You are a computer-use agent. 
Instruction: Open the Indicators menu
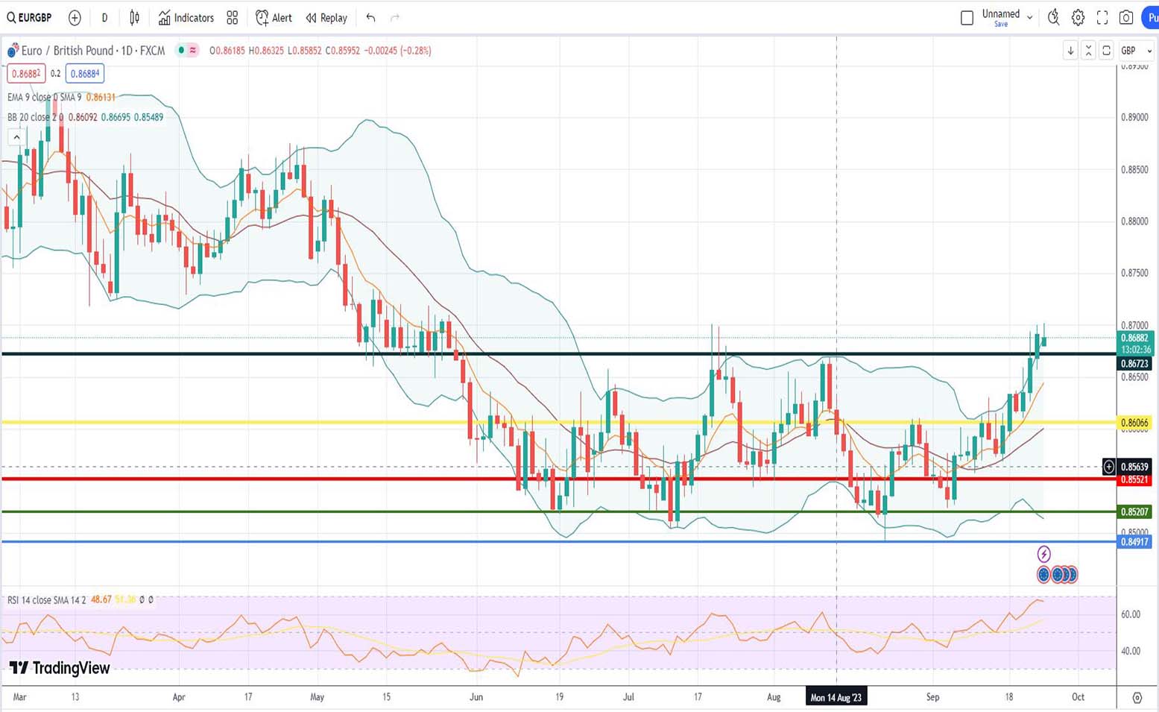pyautogui.click(x=186, y=18)
